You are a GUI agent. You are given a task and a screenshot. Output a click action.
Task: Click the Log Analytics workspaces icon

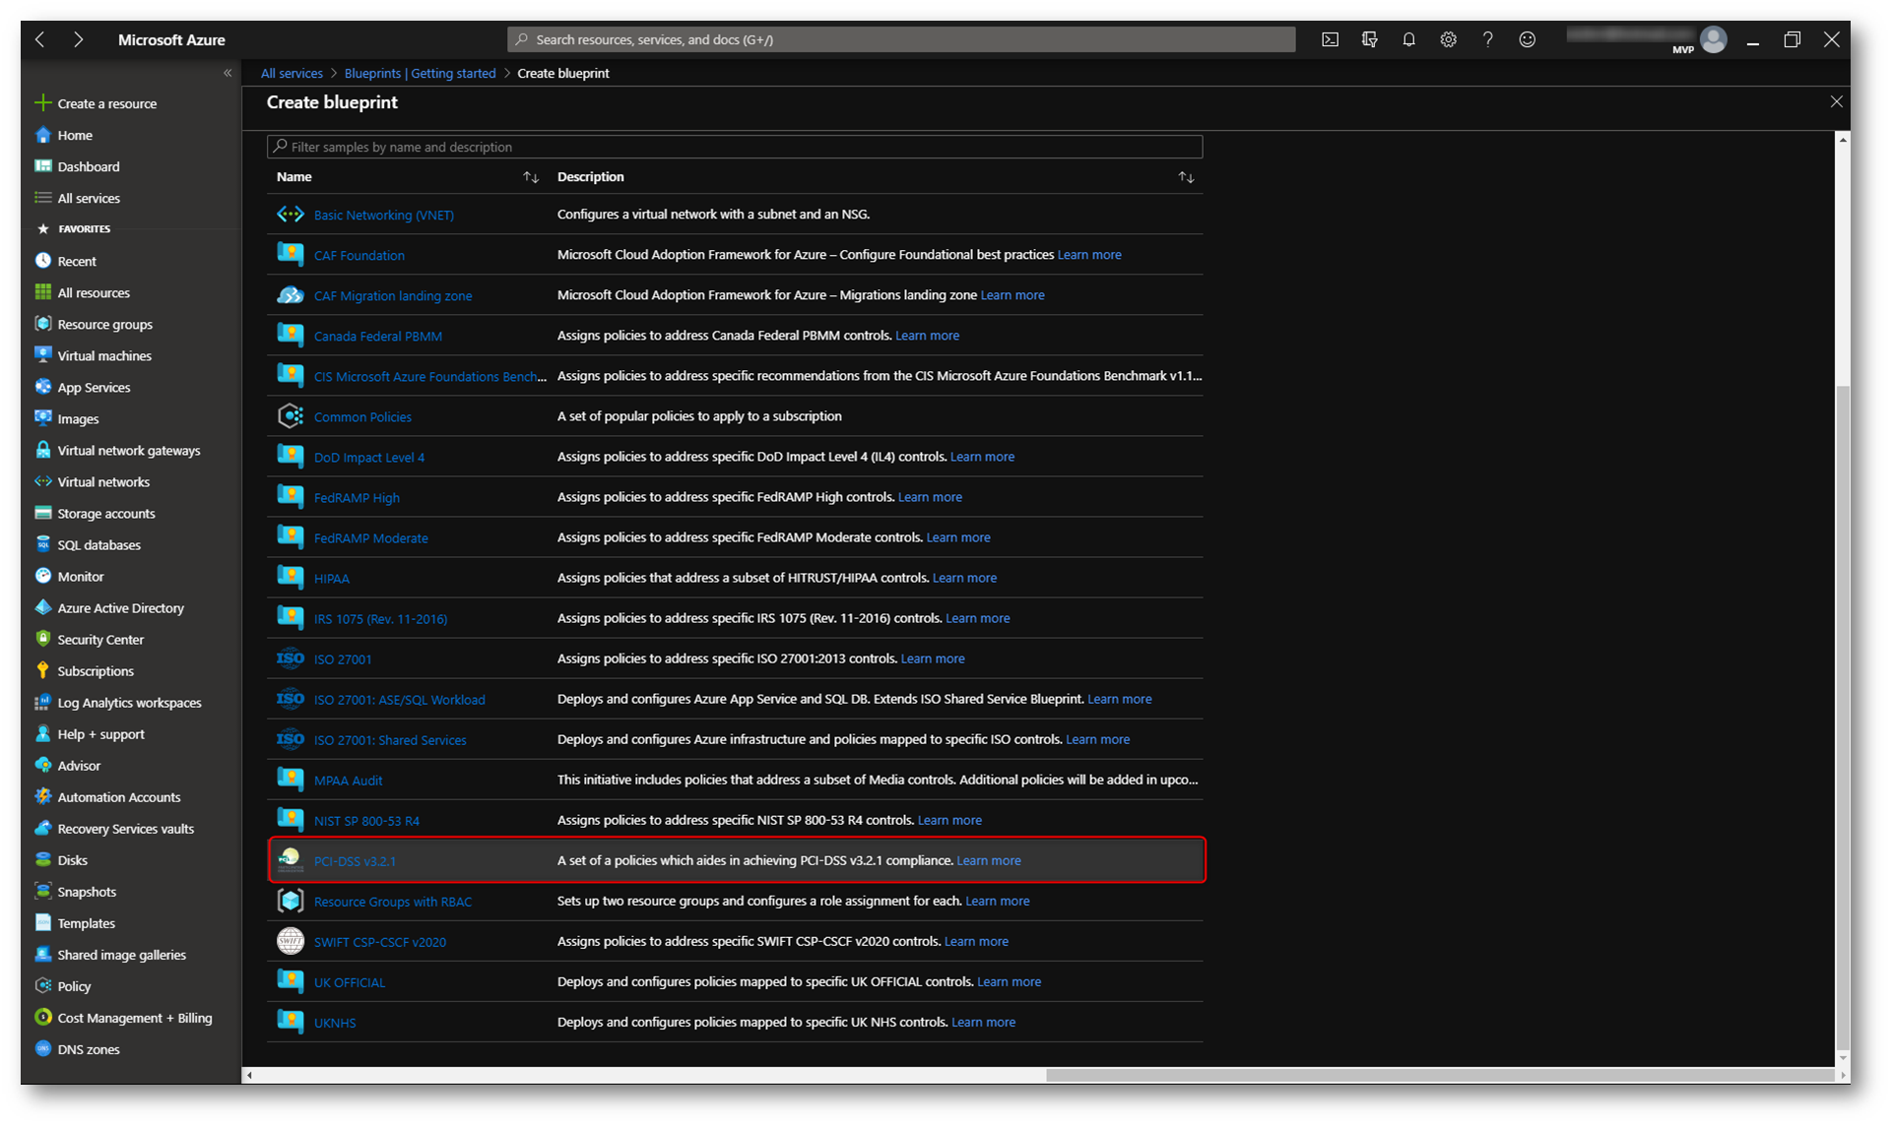(42, 702)
